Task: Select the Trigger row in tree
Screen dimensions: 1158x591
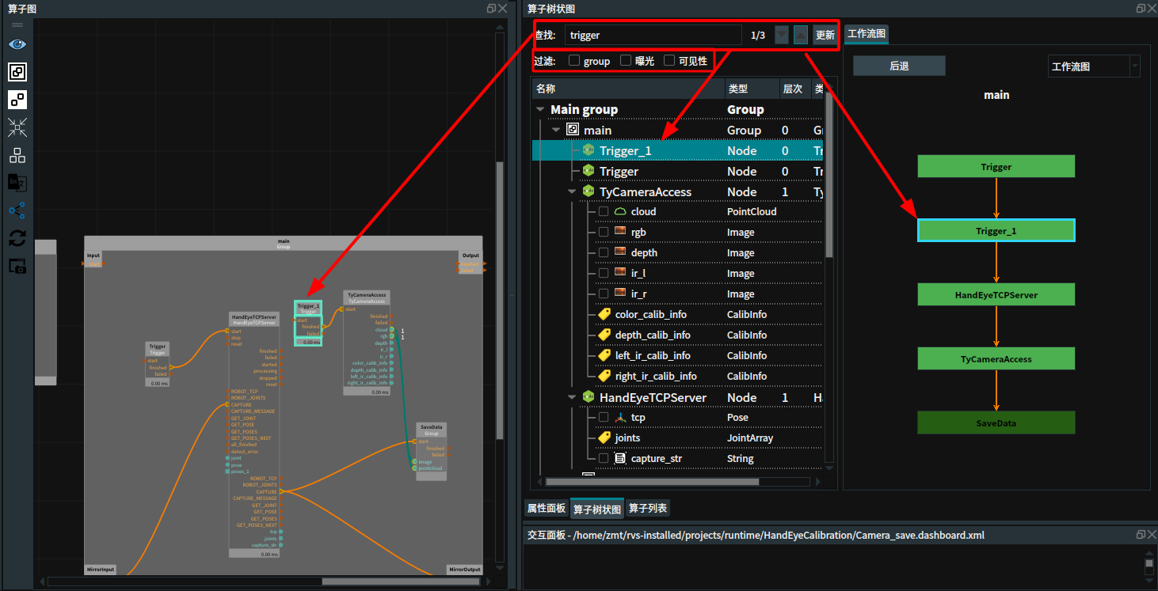Action: (677, 171)
